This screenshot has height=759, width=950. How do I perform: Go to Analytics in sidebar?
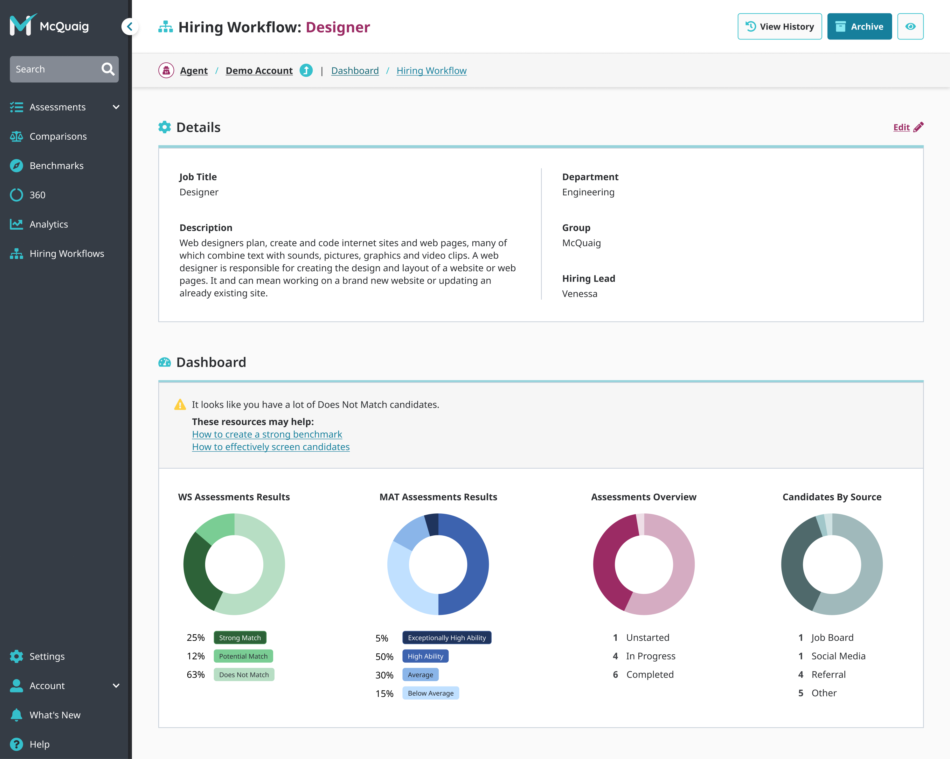point(48,224)
